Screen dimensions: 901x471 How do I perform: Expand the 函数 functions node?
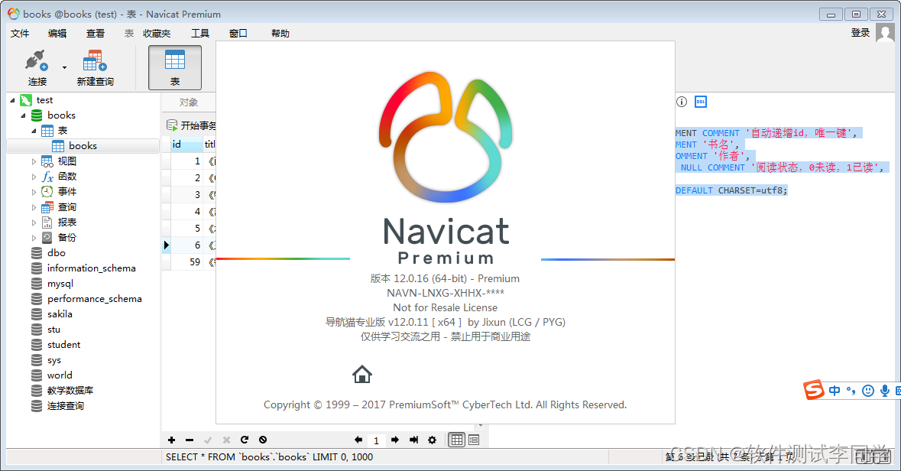click(34, 177)
